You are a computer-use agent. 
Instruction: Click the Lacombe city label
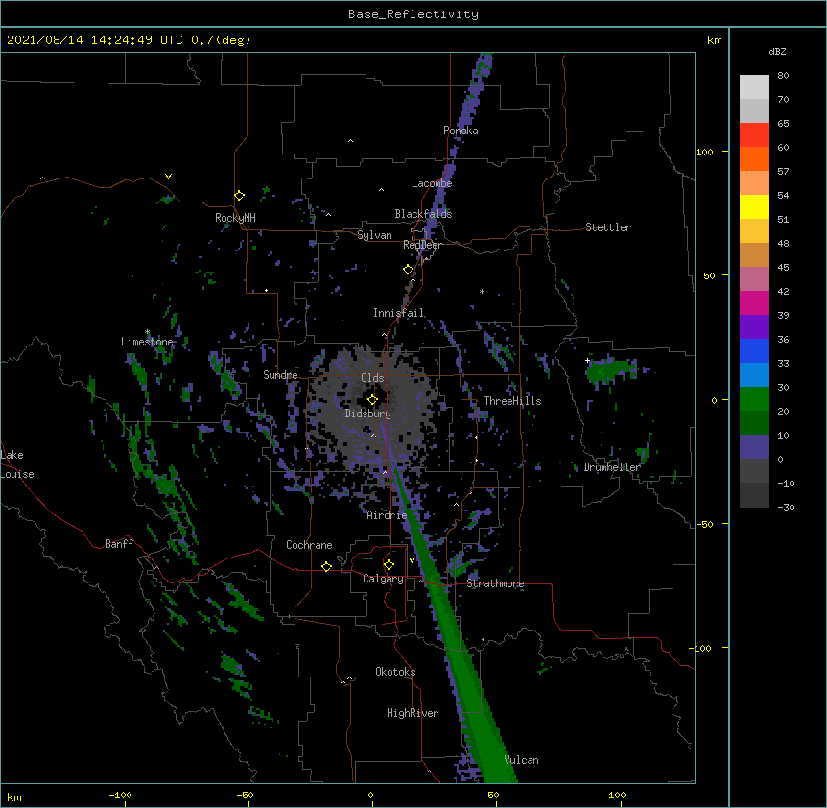point(432,183)
